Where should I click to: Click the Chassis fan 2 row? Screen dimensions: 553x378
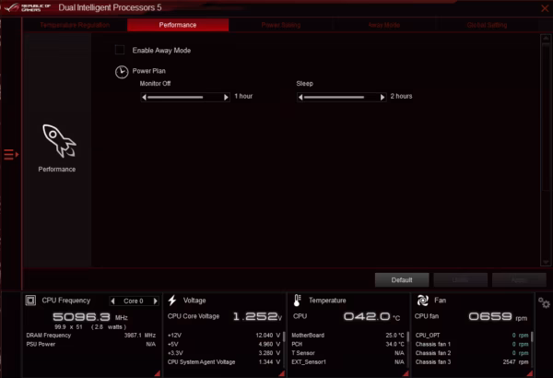472,353
